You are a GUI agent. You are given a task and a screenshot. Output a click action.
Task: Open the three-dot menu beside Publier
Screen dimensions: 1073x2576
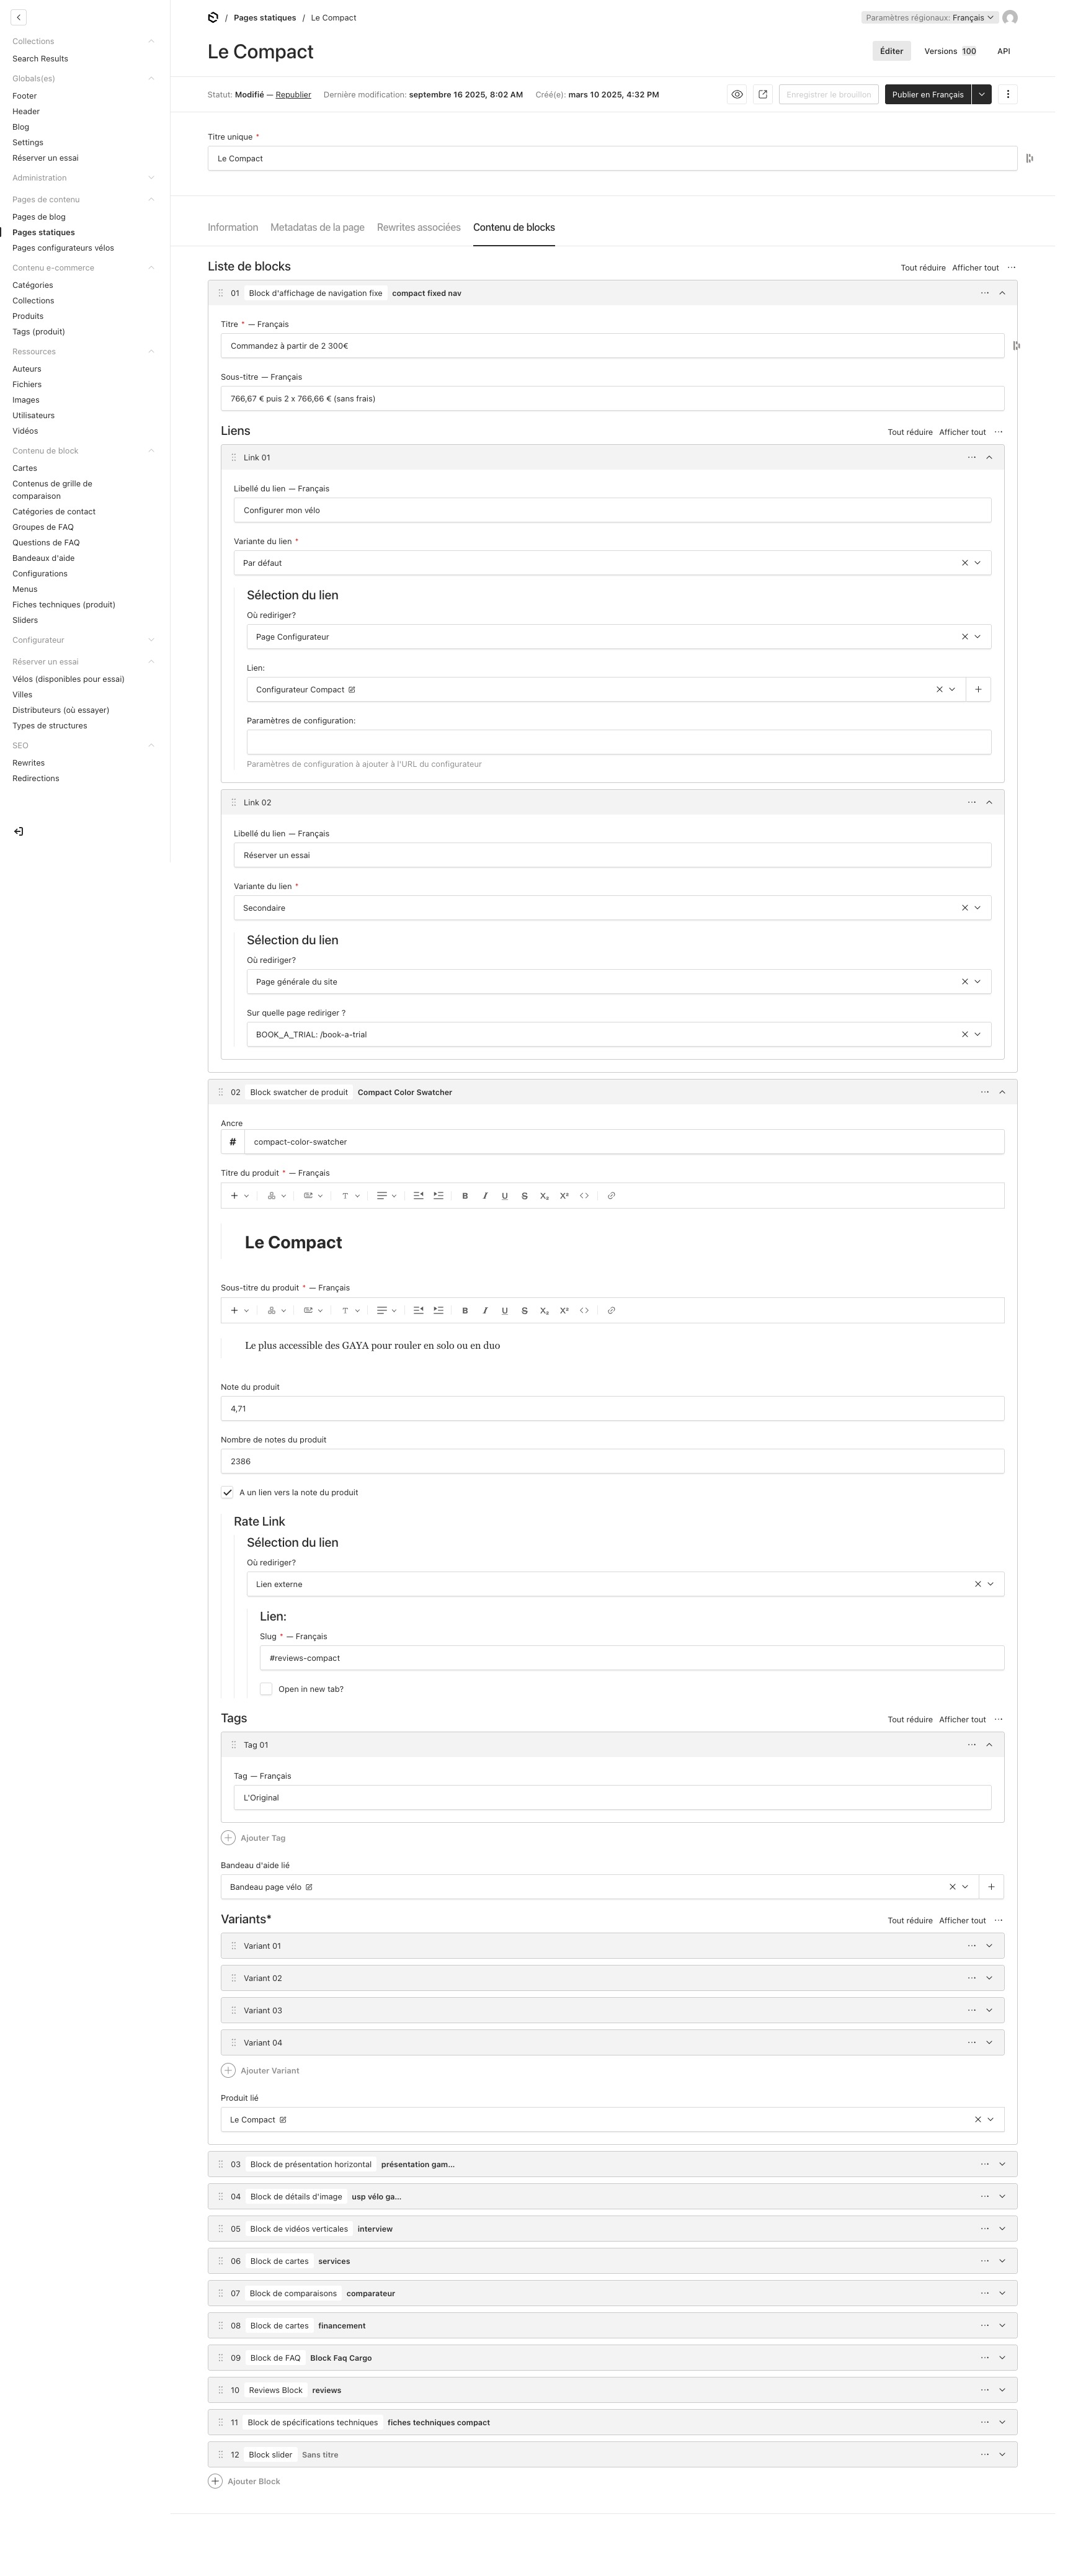[1008, 94]
